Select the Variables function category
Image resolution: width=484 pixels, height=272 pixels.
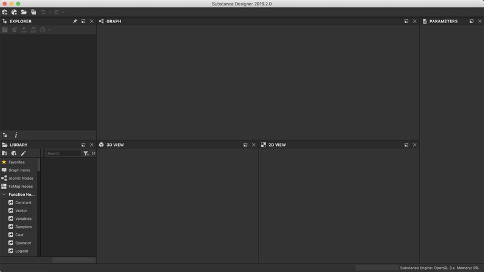(x=22, y=219)
